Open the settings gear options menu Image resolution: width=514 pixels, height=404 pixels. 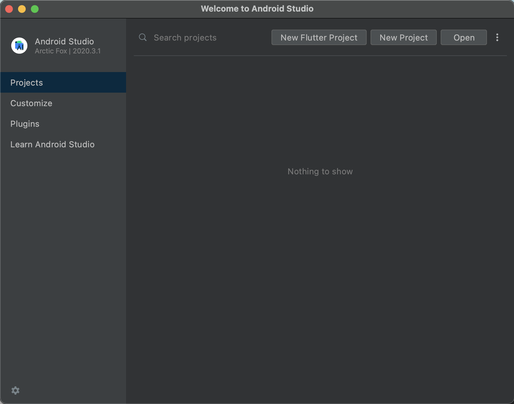pyautogui.click(x=15, y=390)
